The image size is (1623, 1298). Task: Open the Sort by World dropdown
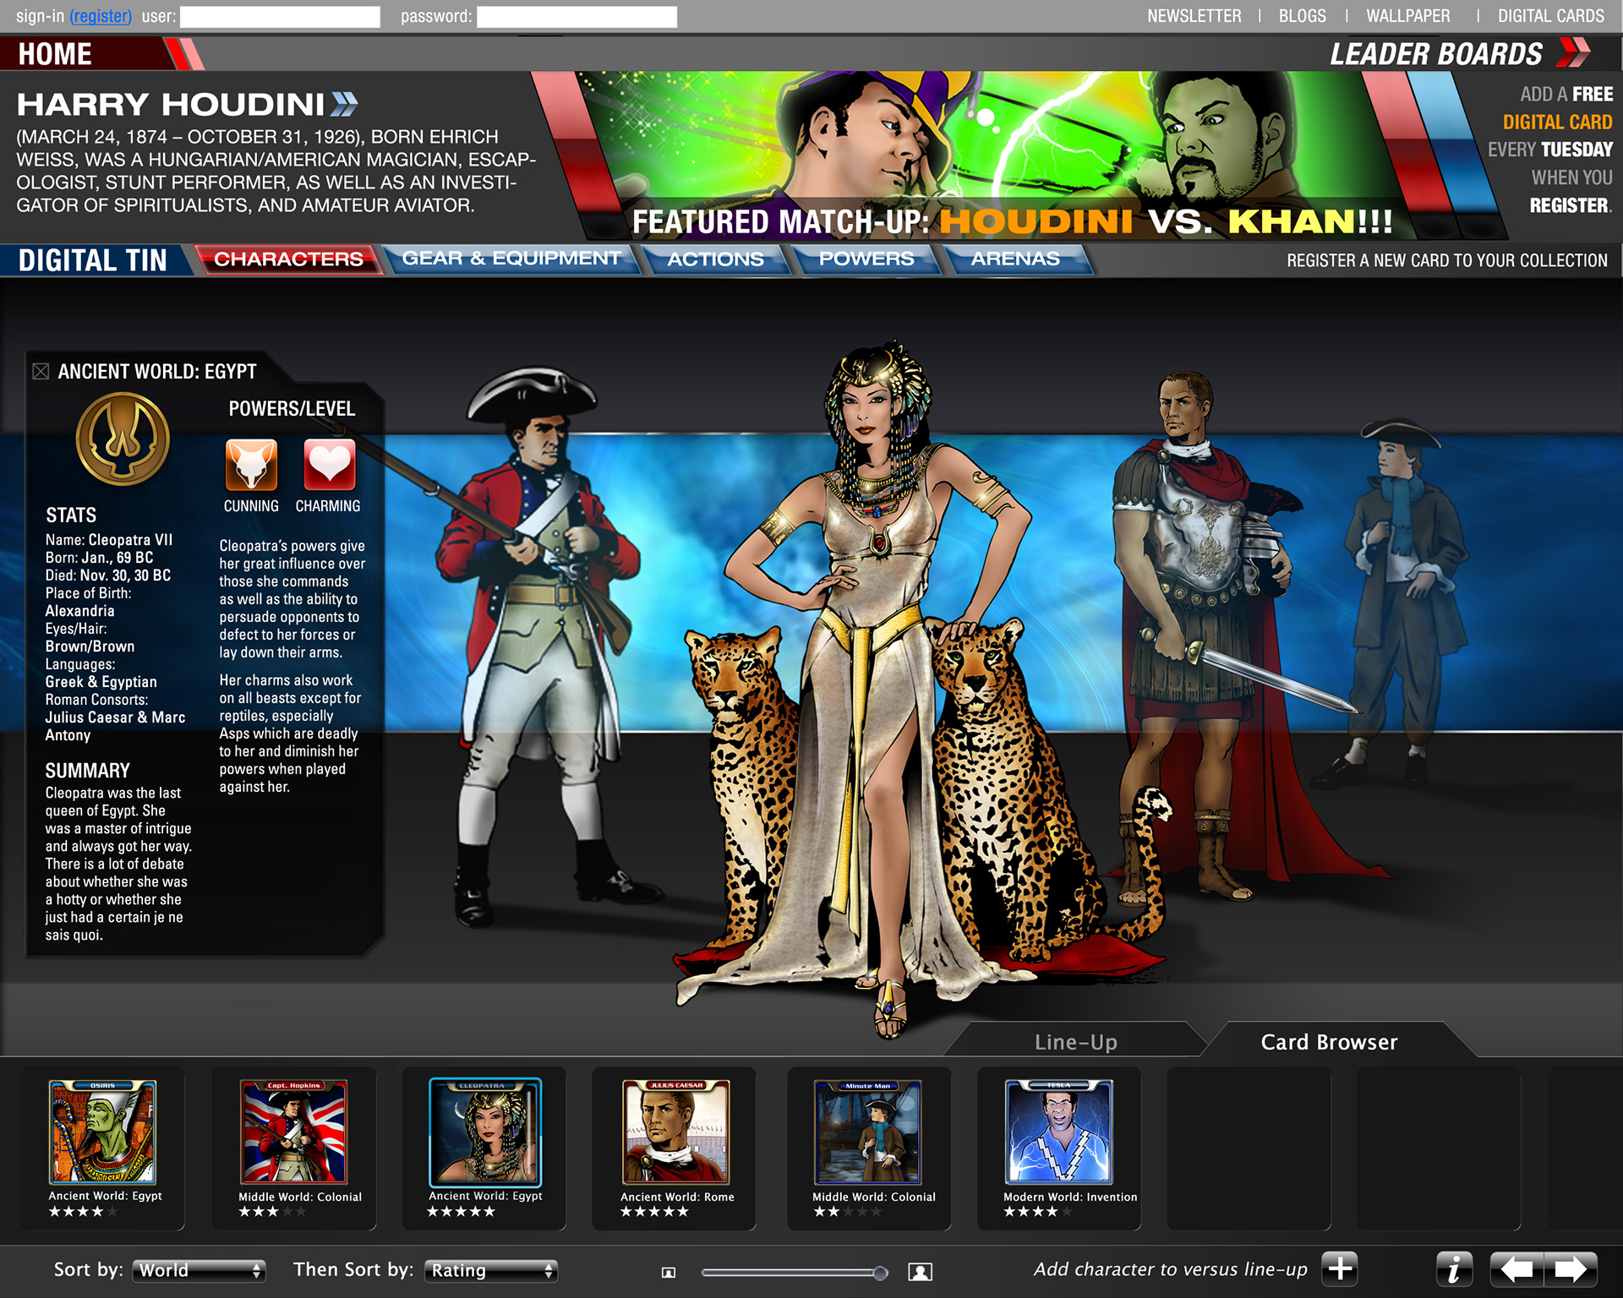point(199,1270)
